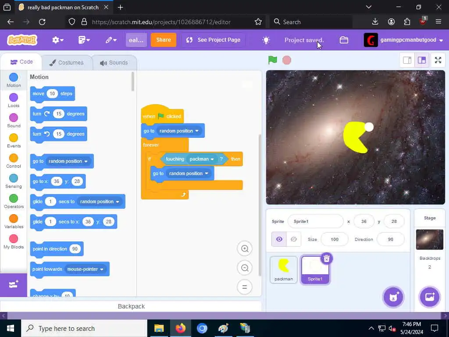Hide sprite using crossed-eye toggle
The width and height of the screenshot is (449, 337).
[294, 239]
